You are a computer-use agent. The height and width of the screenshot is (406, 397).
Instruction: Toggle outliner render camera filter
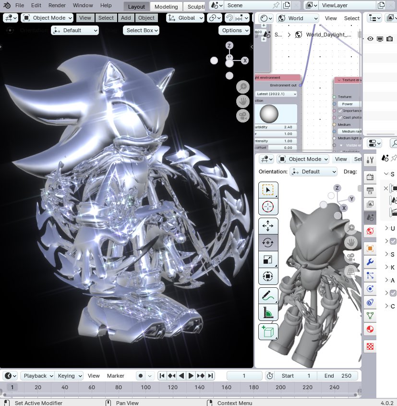coord(389,39)
